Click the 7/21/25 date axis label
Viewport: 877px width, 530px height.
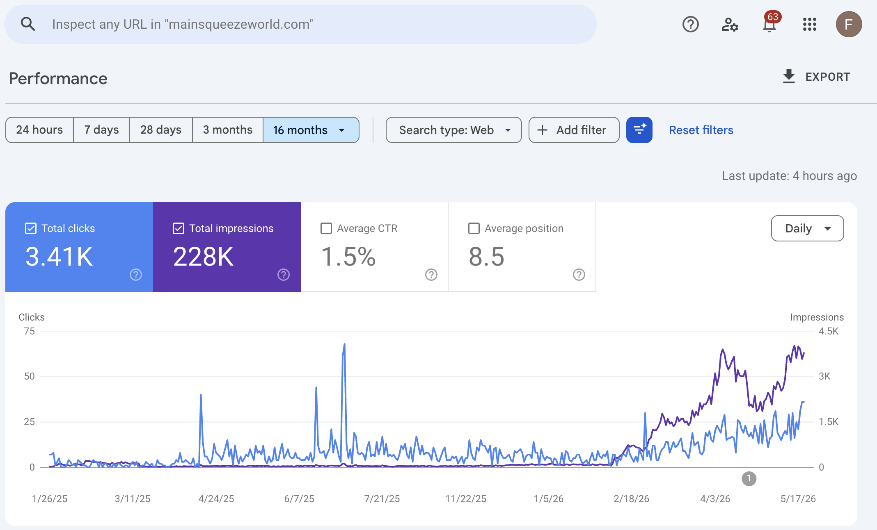[382, 499]
